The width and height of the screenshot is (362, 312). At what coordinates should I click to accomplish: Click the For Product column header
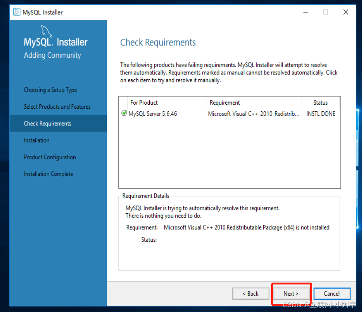pos(167,102)
